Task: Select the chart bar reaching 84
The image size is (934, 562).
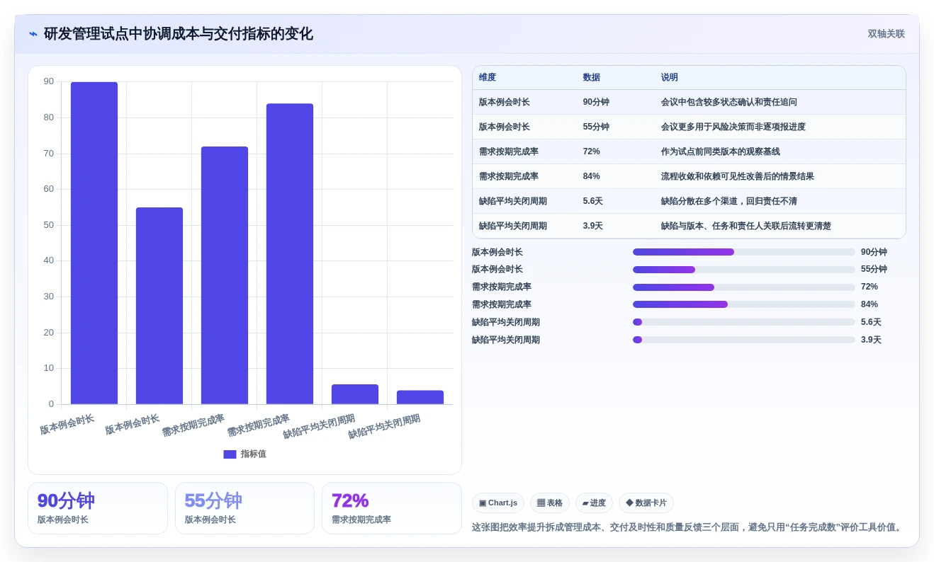Action: [x=290, y=253]
